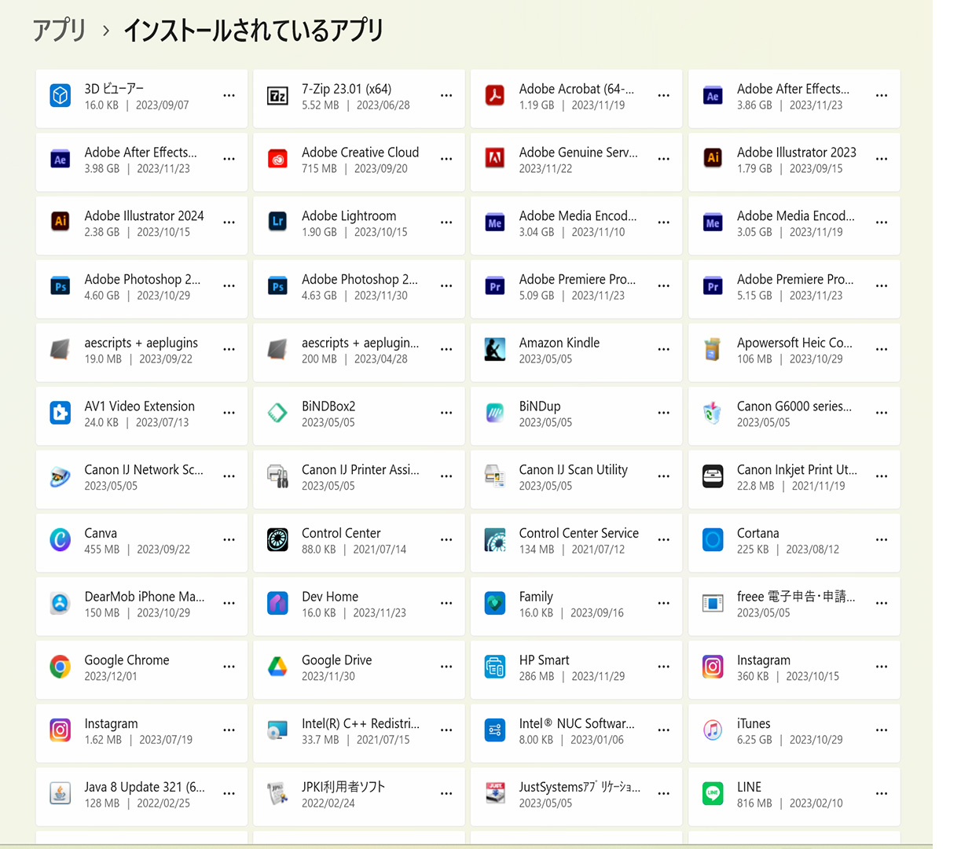
Task: Select the Adobe Illustrator 2024 icon
Action: pos(60,222)
